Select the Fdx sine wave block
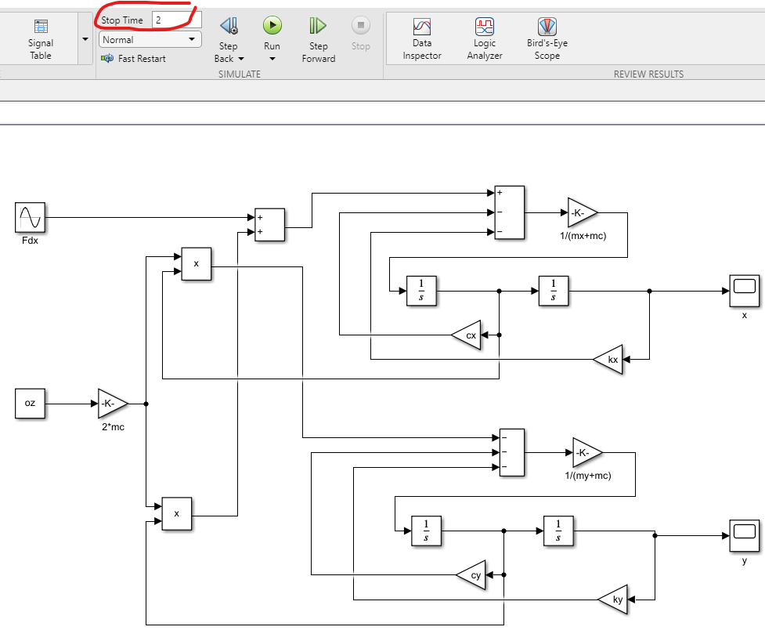Image resolution: width=765 pixels, height=634 pixels. point(31,217)
